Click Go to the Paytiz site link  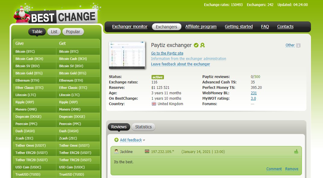coord(167,53)
